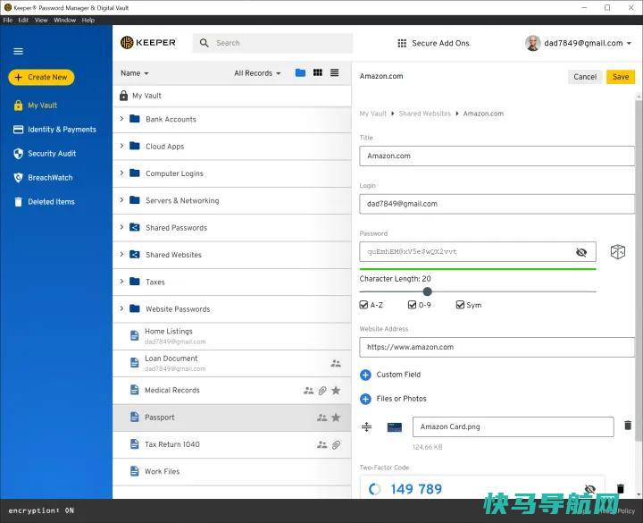
Task: Click the dice password generator icon
Action: click(x=618, y=251)
